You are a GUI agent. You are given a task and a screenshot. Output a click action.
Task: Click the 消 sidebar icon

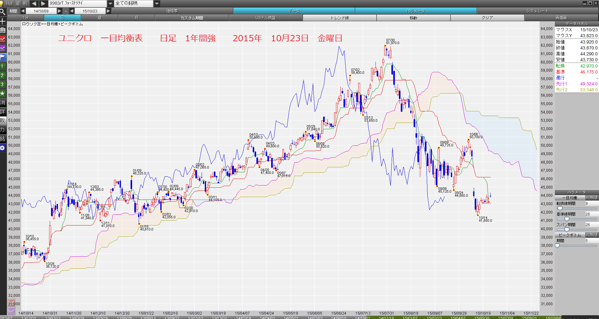[3, 103]
